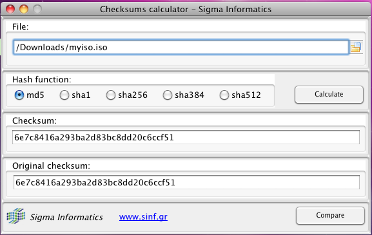This screenshot has height=235, width=372.
Task: Click the Hash function group label
Action: 42,80
